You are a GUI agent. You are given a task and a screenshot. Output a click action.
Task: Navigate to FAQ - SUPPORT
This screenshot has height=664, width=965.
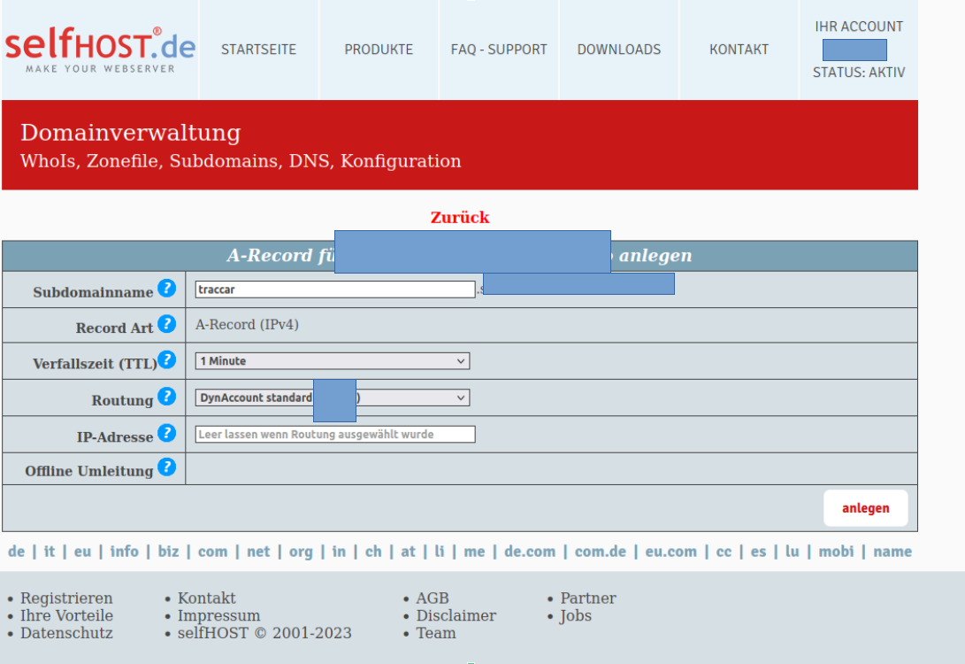[x=499, y=50]
